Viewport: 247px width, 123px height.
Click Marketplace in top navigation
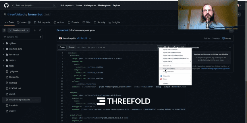[x=104, y=5]
